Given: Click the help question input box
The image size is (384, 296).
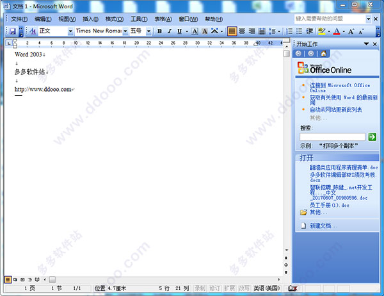Looking at the screenshot, I should tap(330, 19).
